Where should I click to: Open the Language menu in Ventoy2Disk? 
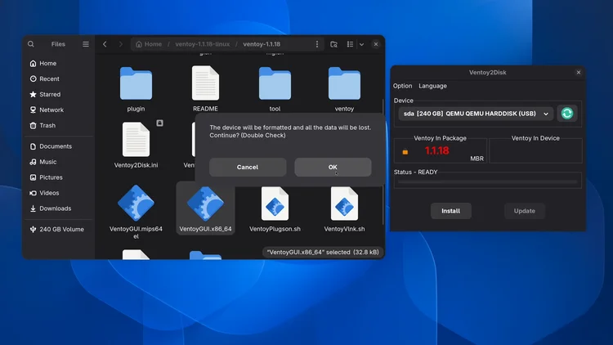[x=432, y=86]
